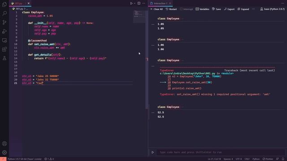This screenshot has width=287, height=161.
Task: Save the interactive session
Action: (216, 9)
